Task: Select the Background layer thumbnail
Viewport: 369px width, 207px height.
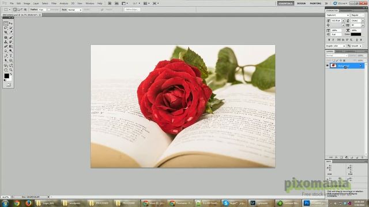Action: (333, 66)
